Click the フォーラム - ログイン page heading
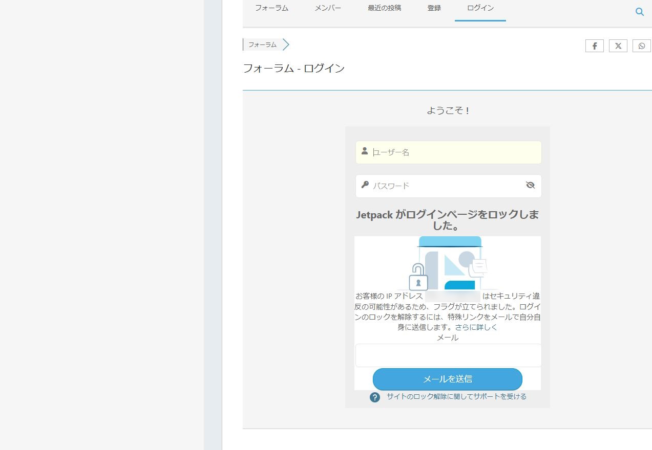Image resolution: width=652 pixels, height=450 pixels. point(293,69)
